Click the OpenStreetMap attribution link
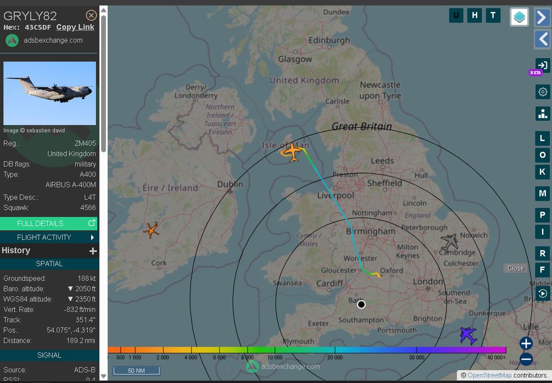The image size is (552, 383). (490, 375)
